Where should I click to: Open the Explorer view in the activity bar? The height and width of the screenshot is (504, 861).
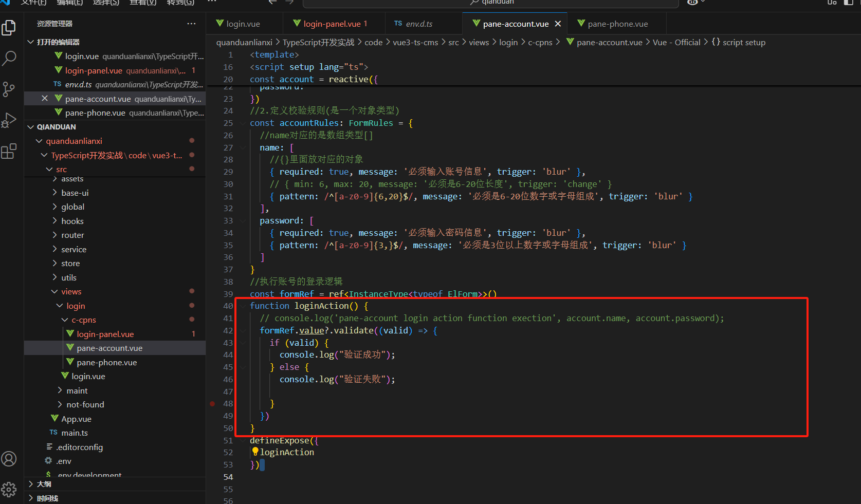point(9,28)
